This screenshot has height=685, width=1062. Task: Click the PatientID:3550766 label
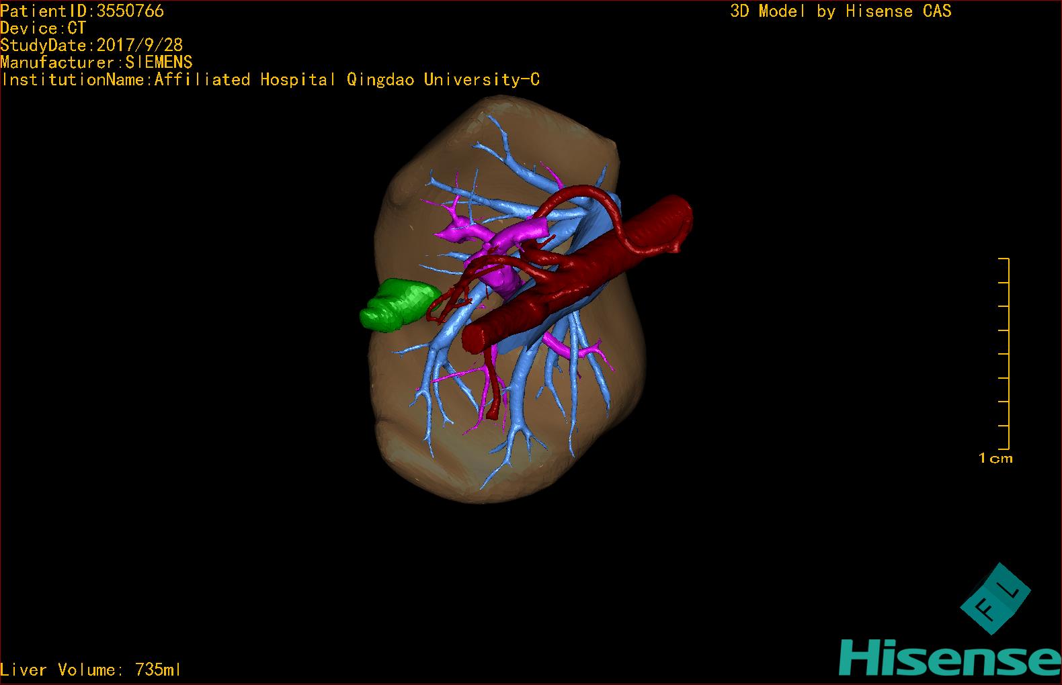point(82,11)
